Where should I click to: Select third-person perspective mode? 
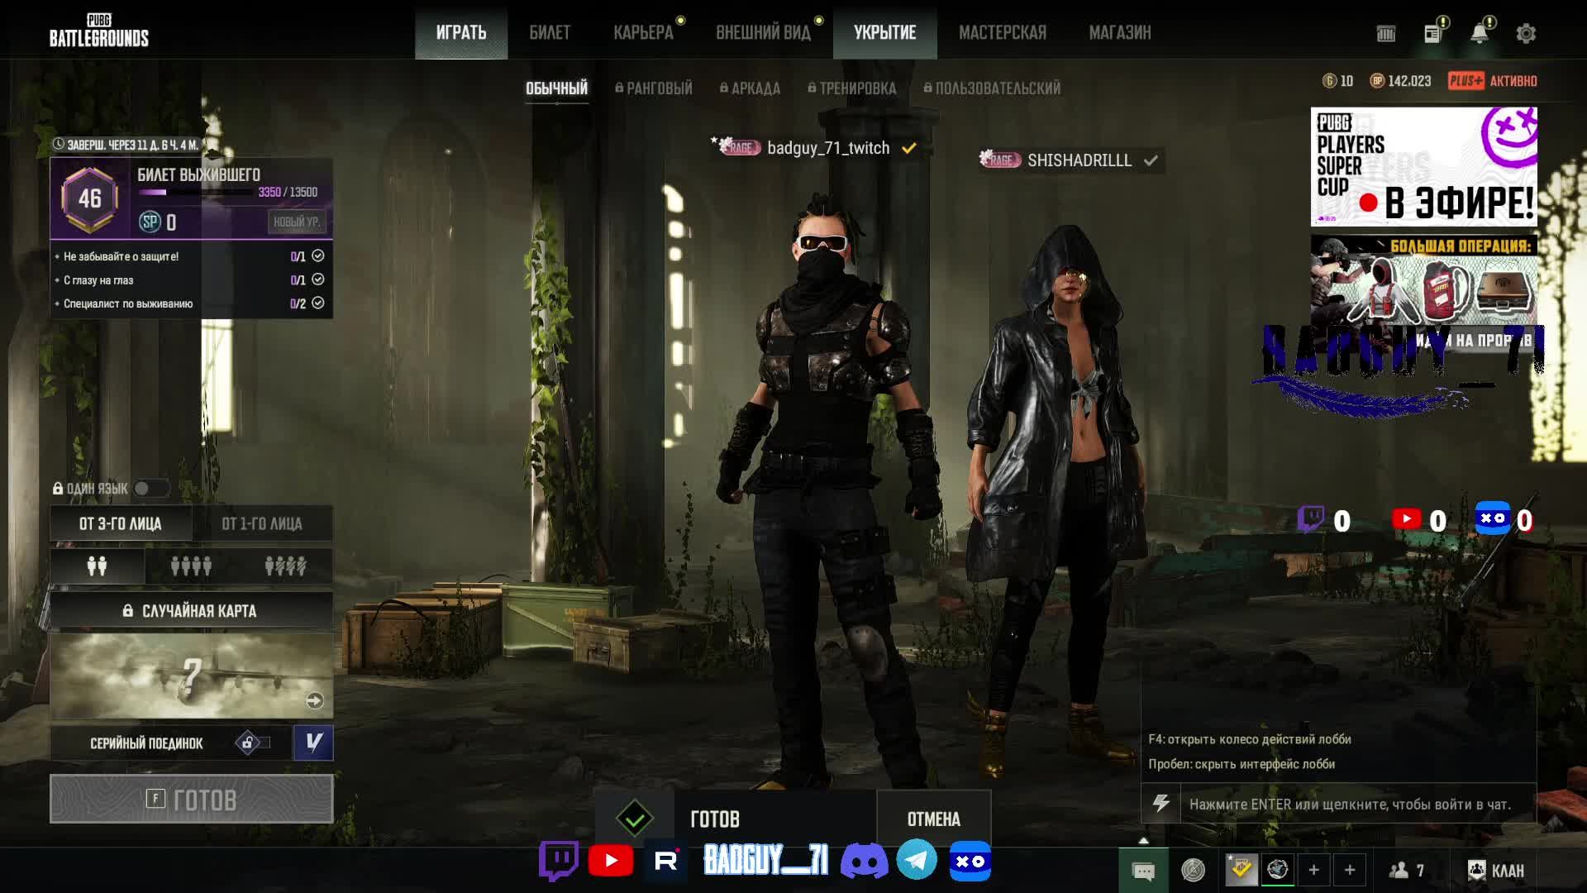[x=121, y=523]
